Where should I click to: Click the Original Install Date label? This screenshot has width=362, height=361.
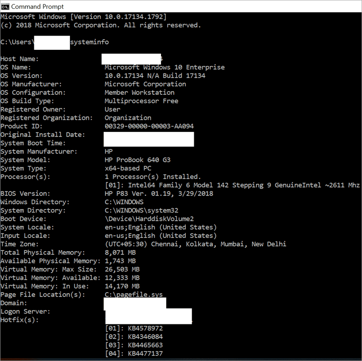click(x=43, y=135)
